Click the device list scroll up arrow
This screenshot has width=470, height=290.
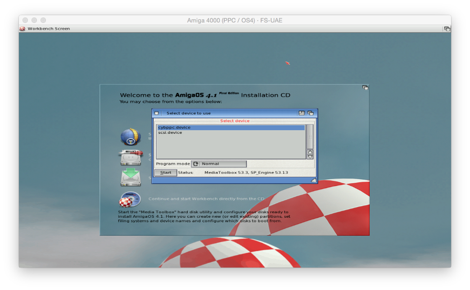tap(310, 152)
